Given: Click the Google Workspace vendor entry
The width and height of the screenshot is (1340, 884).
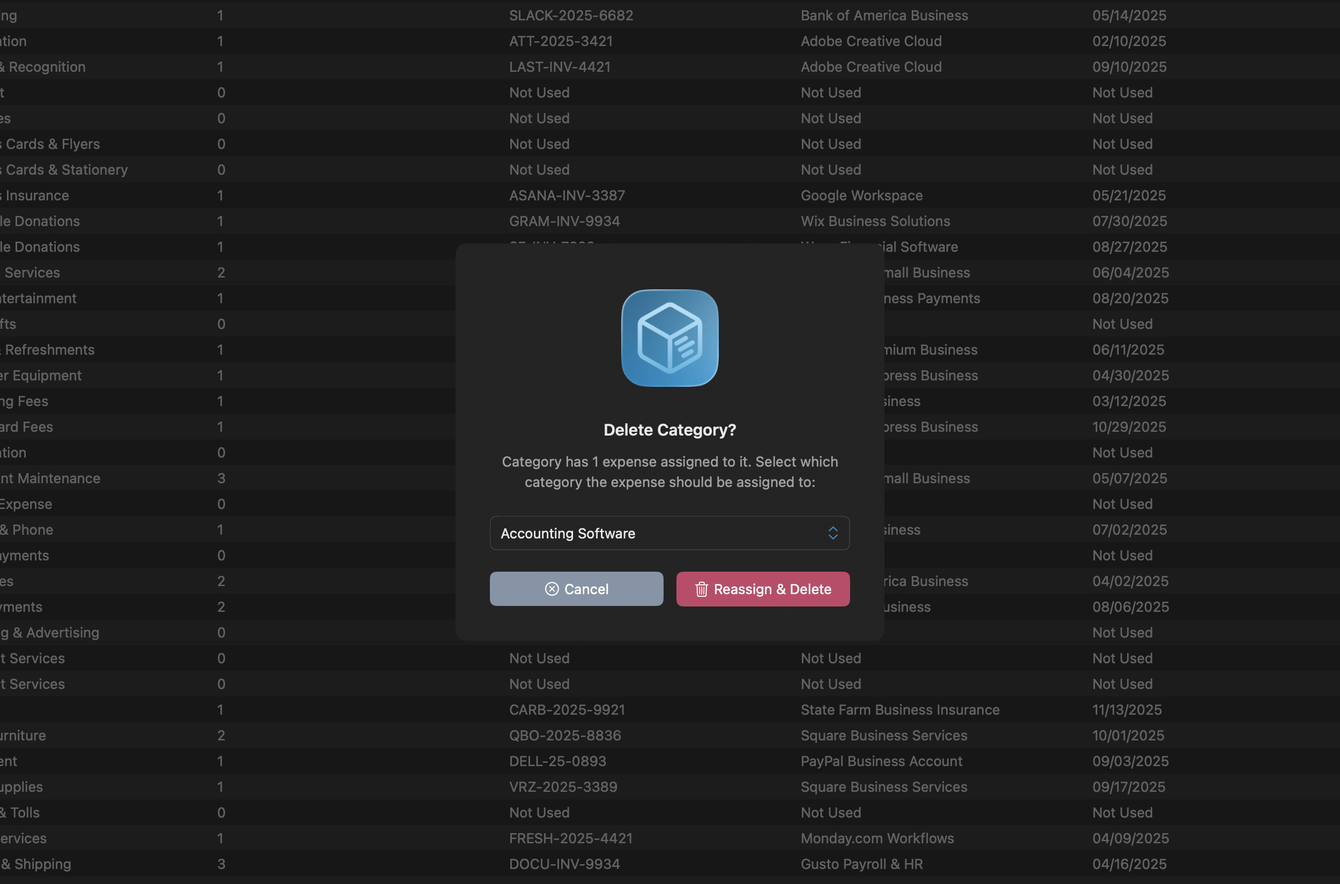Looking at the screenshot, I should coord(861,195).
